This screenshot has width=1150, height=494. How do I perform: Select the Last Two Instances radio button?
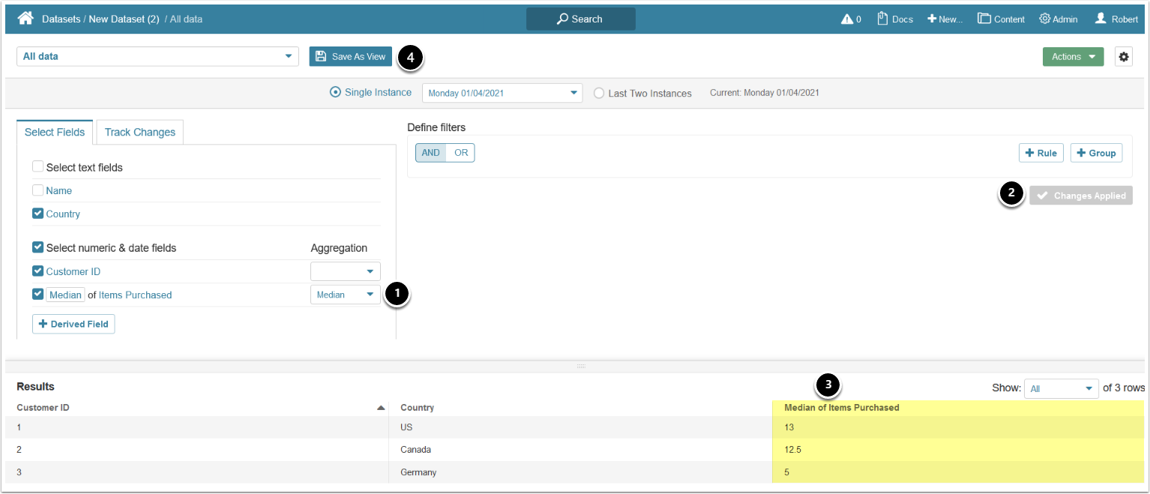pos(598,93)
